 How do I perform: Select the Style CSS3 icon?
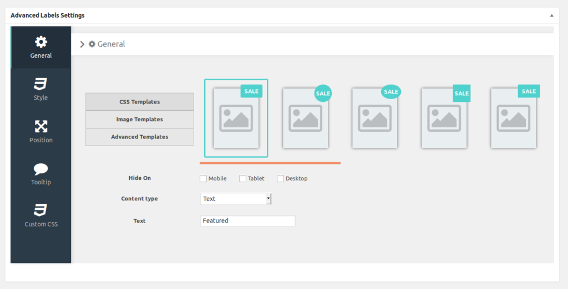40,84
